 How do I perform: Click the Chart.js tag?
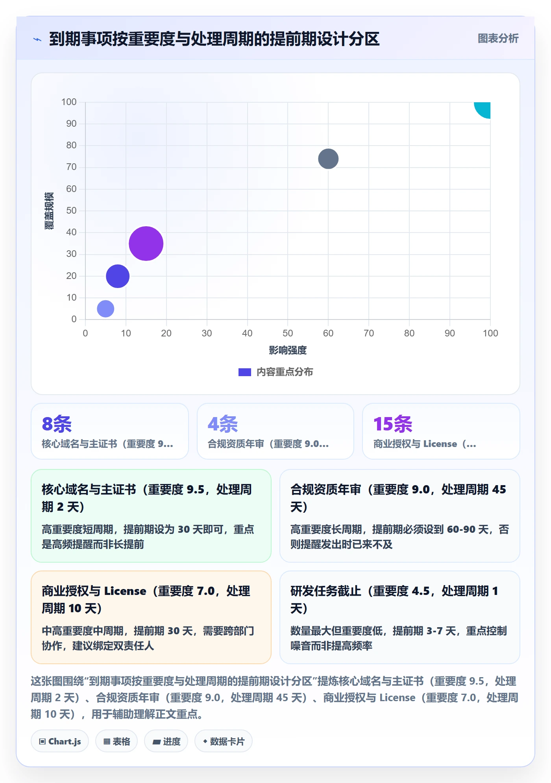tap(60, 741)
